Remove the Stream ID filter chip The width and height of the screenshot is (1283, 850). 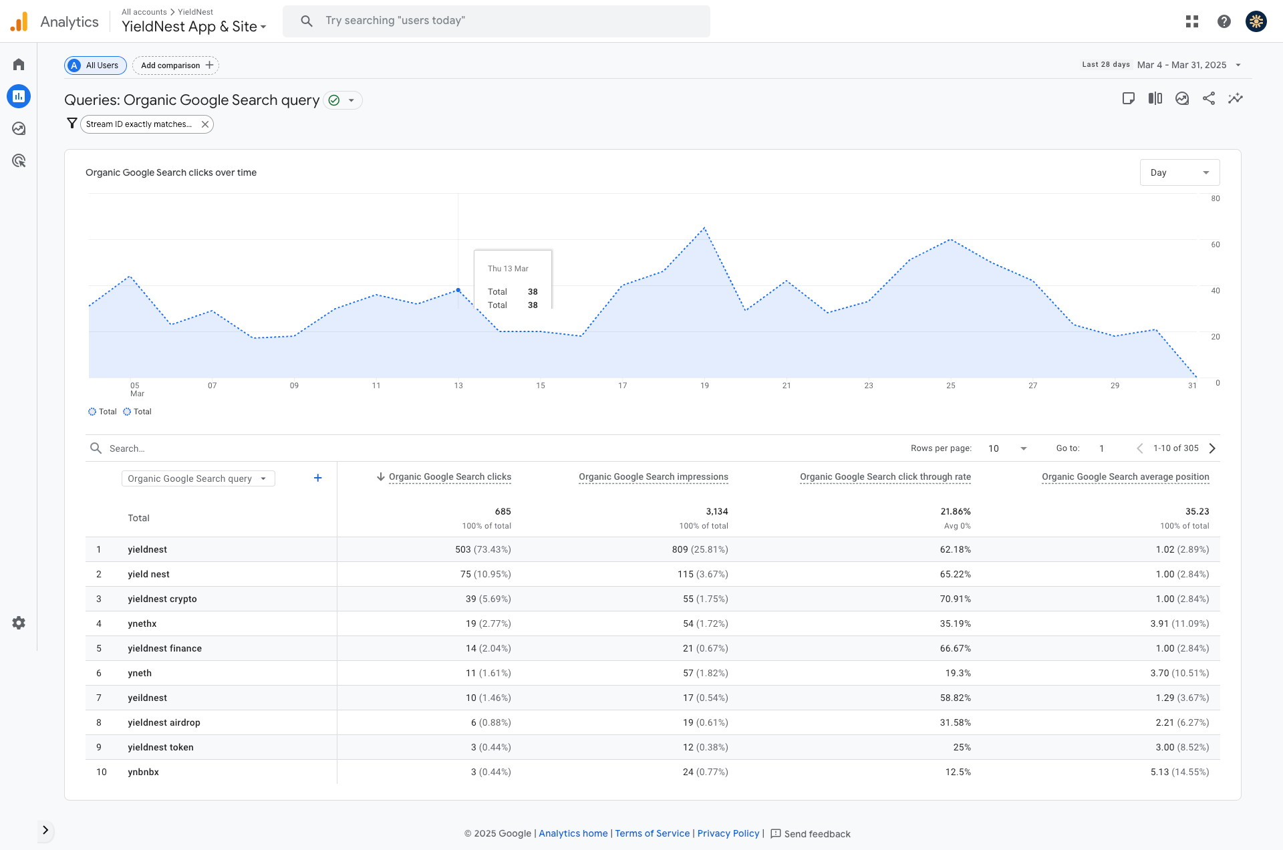[205, 124]
